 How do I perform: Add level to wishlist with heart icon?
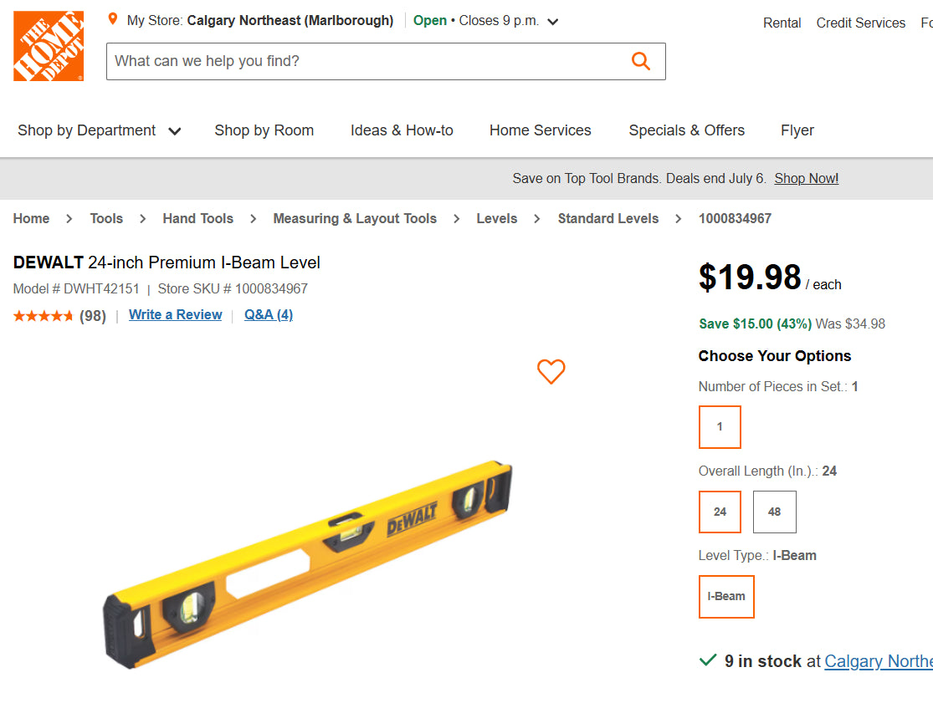551,371
